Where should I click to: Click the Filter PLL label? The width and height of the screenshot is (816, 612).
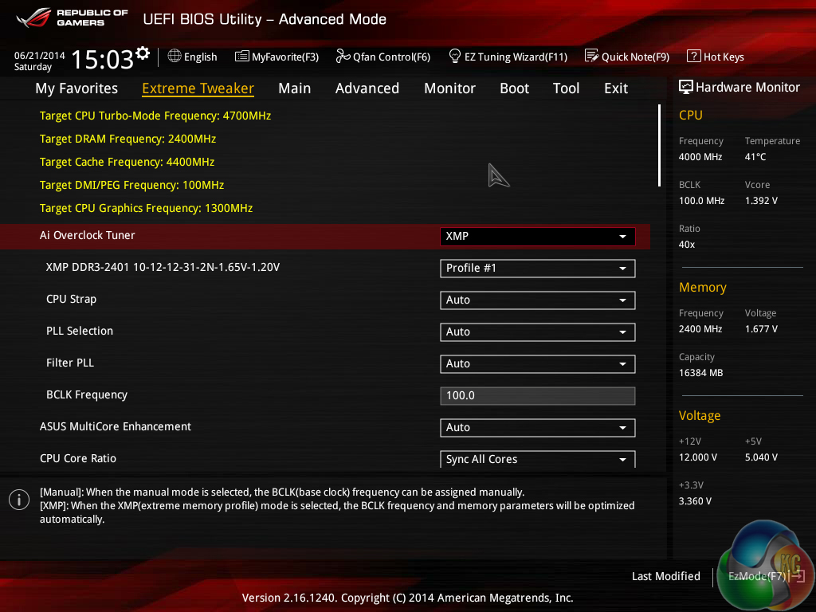pos(70,363)
